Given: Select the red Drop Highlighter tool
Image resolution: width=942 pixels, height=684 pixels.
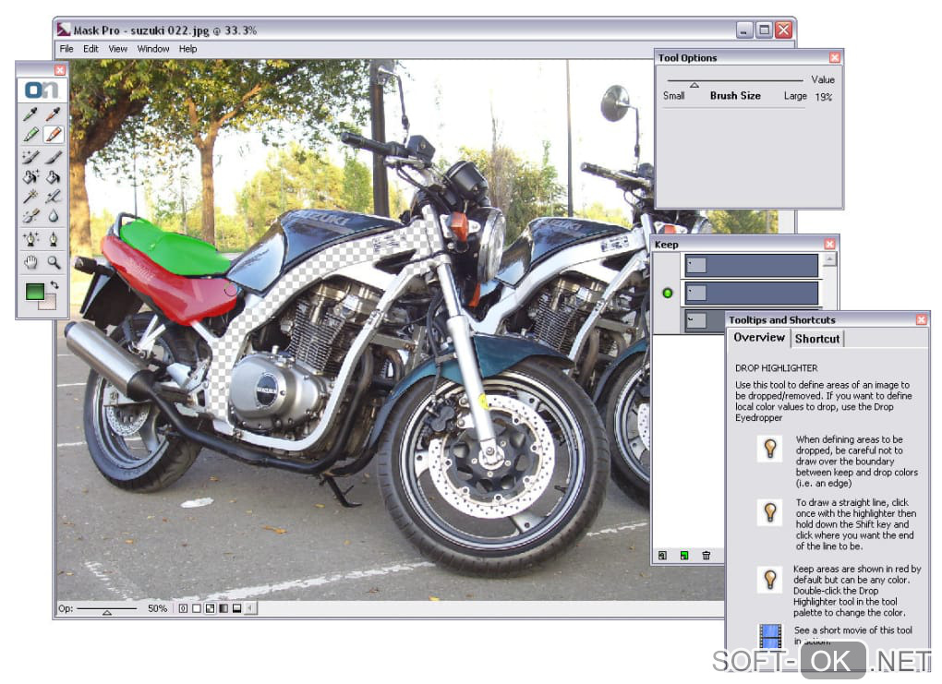Looking at the screenshot, I should [53, 134].
